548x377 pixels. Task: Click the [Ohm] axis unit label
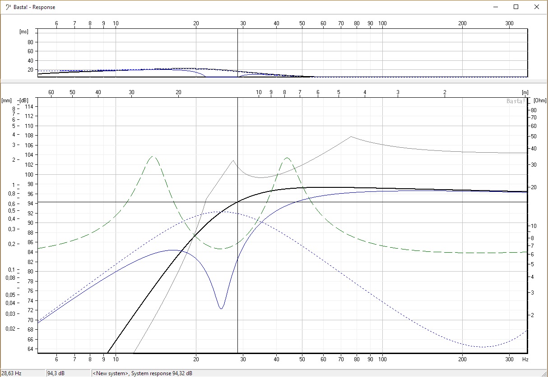tap(539, 100)
